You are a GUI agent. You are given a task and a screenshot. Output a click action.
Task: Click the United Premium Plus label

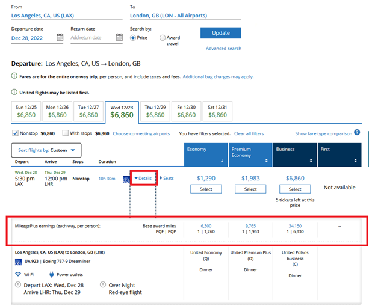coord(250,252)
